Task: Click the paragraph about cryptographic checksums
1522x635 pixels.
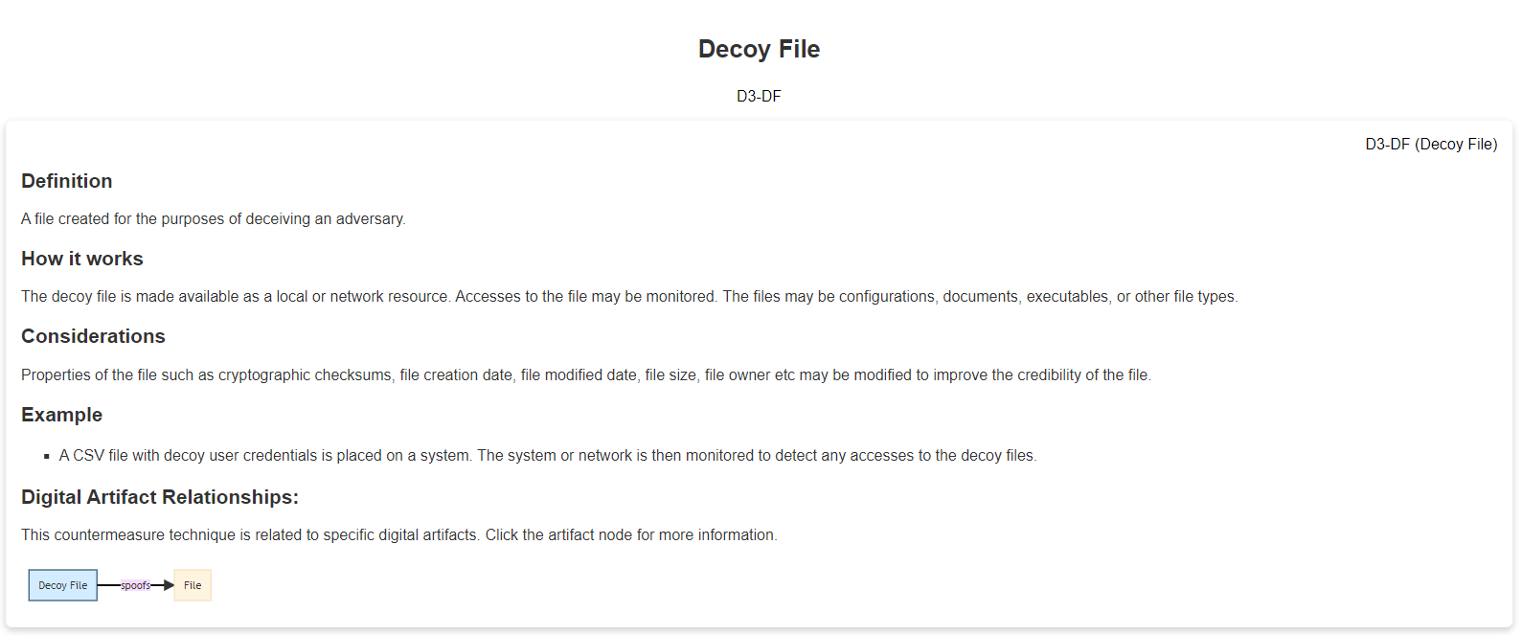Action: (x=586, y=375)
